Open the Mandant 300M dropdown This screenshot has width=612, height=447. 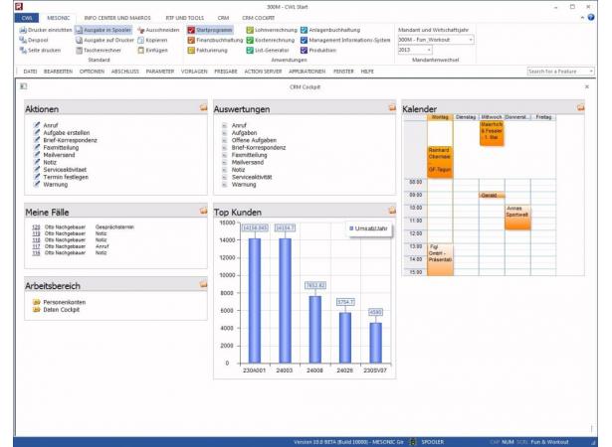(x=470, y=40)
